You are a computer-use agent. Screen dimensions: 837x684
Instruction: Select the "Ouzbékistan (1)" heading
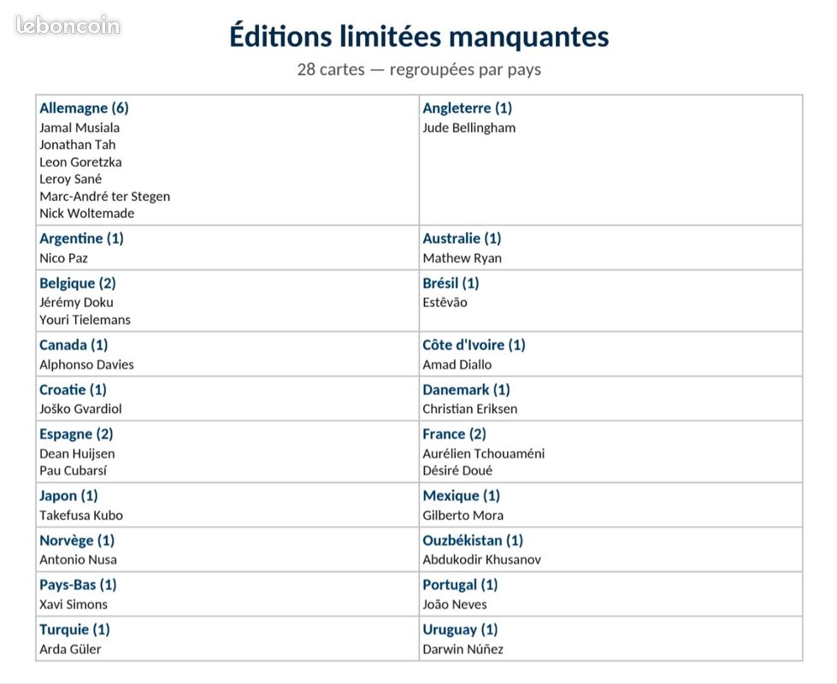tap(473, 540)
